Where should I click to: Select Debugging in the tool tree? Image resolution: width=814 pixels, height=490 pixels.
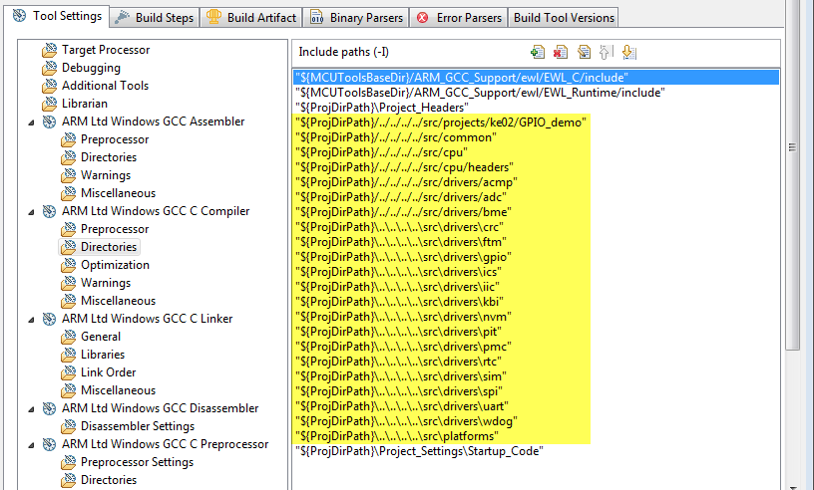tap(91, 68)
